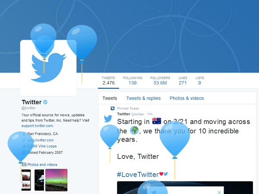The height and width of the screenshot is (194, 259).
Task: Click the blue verified badge next to Twitter
Action: point(45,102)
